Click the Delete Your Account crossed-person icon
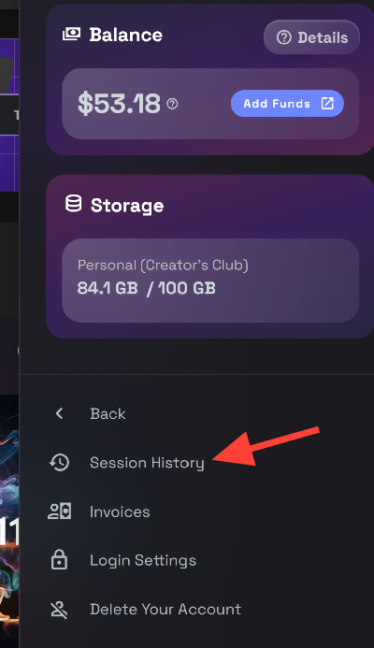The height and width of the screenshot is (648, 374). pyautogui.click(x=60, y=610)
